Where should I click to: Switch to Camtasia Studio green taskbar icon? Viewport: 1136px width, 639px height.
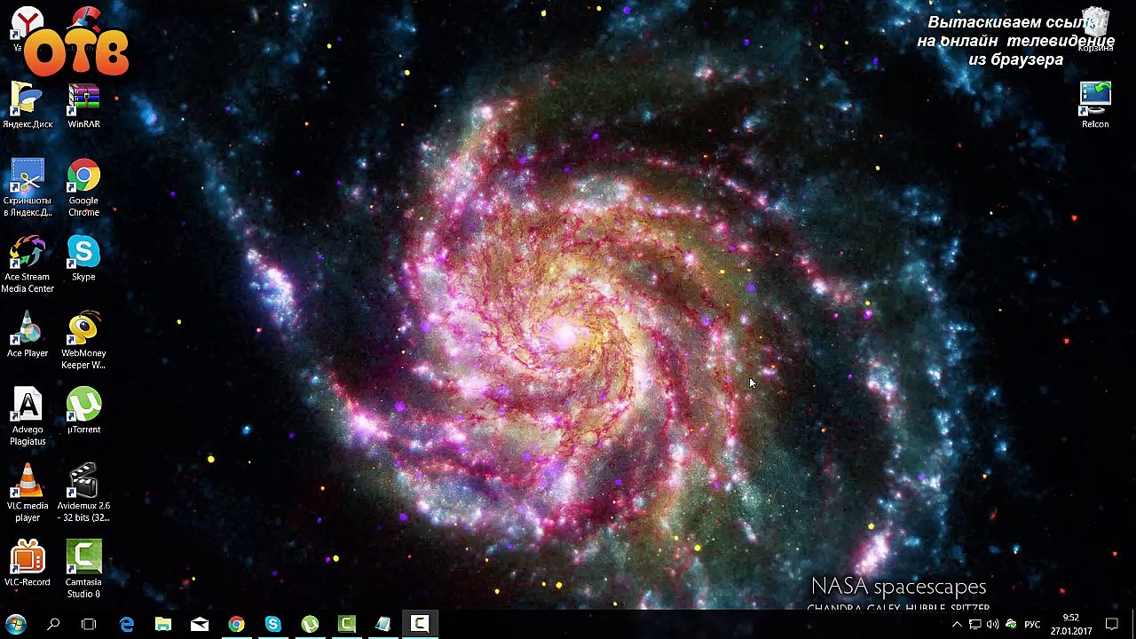(x=346, y=625)
